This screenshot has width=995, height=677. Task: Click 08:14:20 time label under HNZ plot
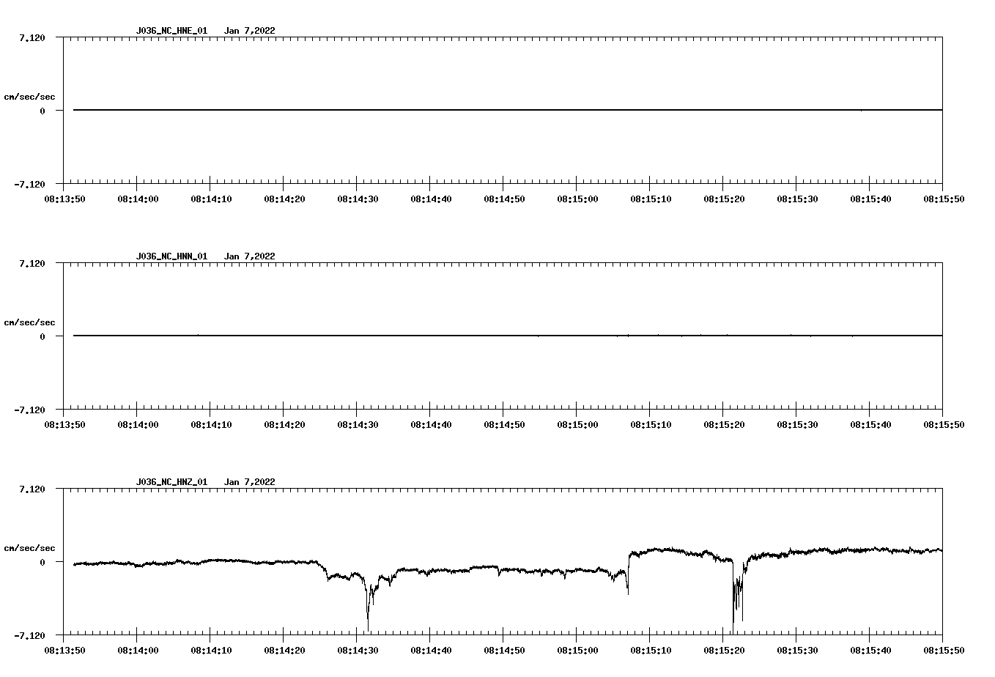[x=284, y=650]
